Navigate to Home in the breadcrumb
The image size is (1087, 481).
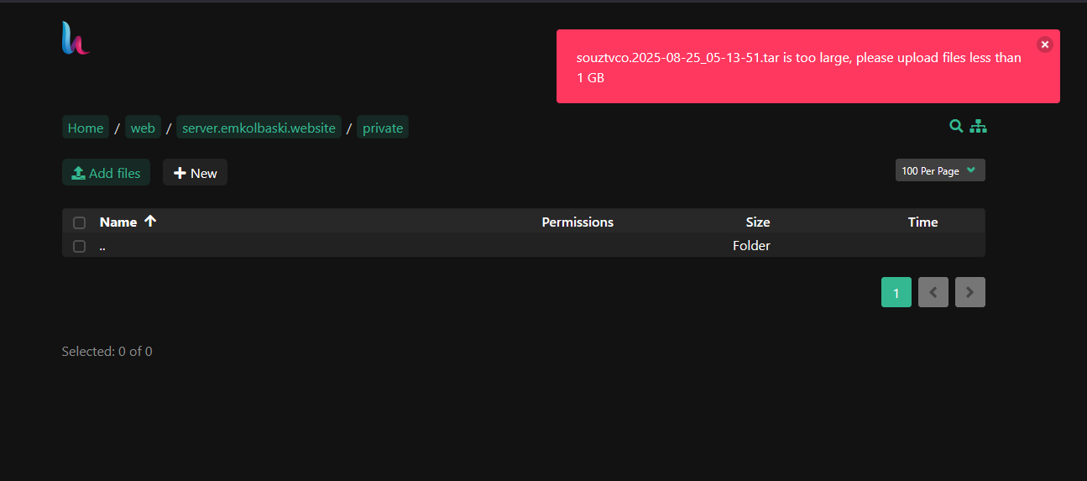pos(86,128)
